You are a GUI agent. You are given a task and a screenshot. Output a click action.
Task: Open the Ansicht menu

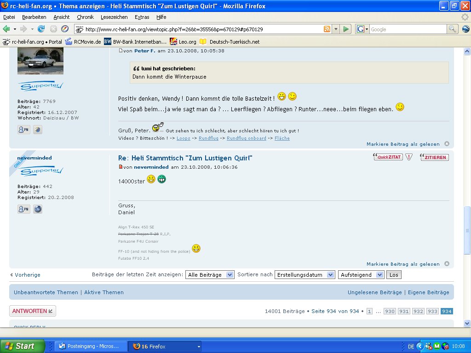click(61, 17)
